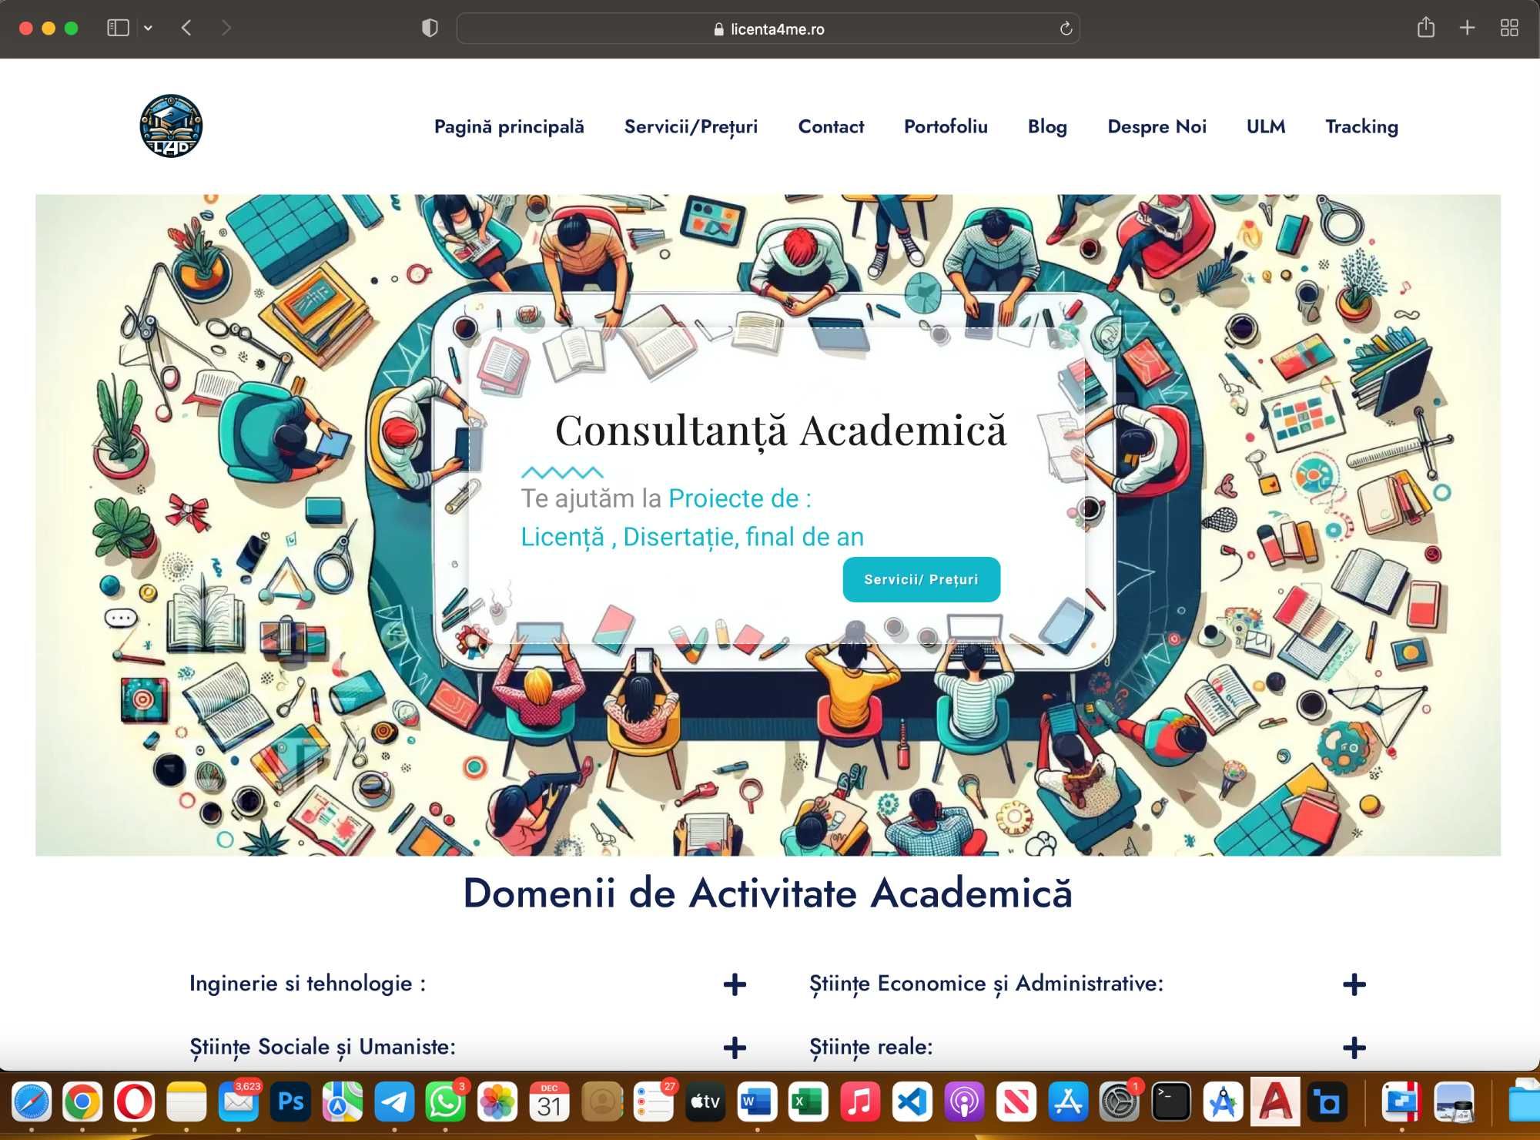
Task: Focus the licenta4me.ro address bar
Action: 768,28
